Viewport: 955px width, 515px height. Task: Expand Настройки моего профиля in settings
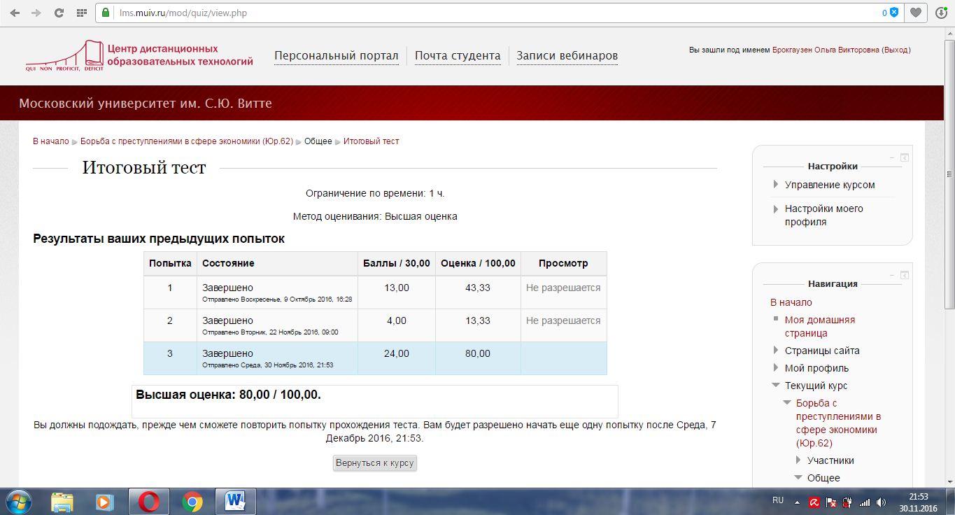tap(776, 209)
